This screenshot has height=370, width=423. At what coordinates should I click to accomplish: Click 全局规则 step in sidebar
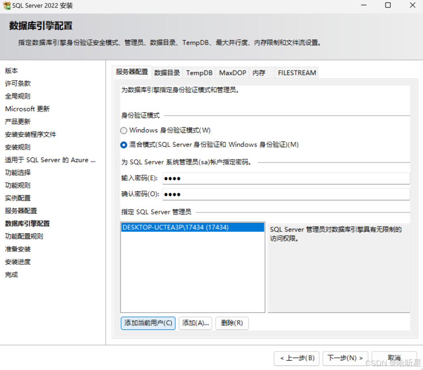coord(18,96)
